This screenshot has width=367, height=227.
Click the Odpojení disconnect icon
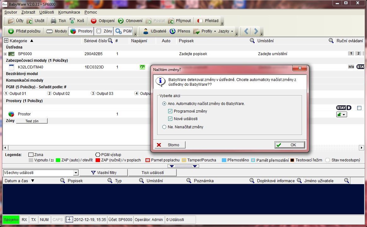coord(94,21)
